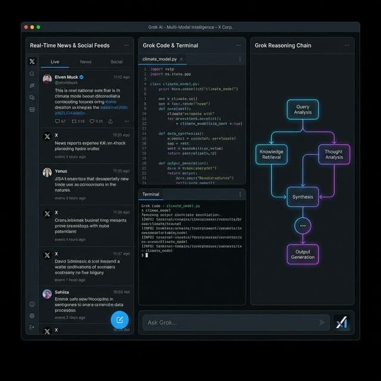Screen dimensions: 381x381
Task: Open search from the left sidebar
Action: (x=32, y=74)
